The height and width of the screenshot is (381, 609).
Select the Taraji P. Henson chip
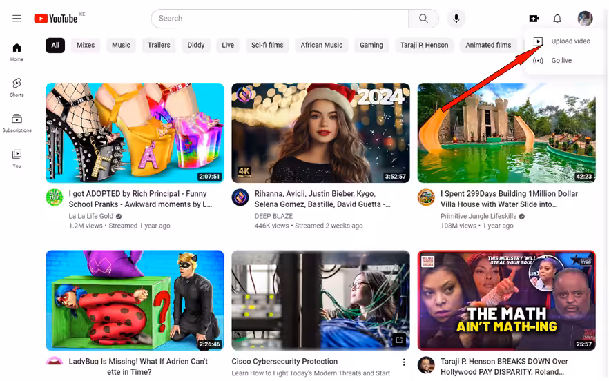click(424, 45)
